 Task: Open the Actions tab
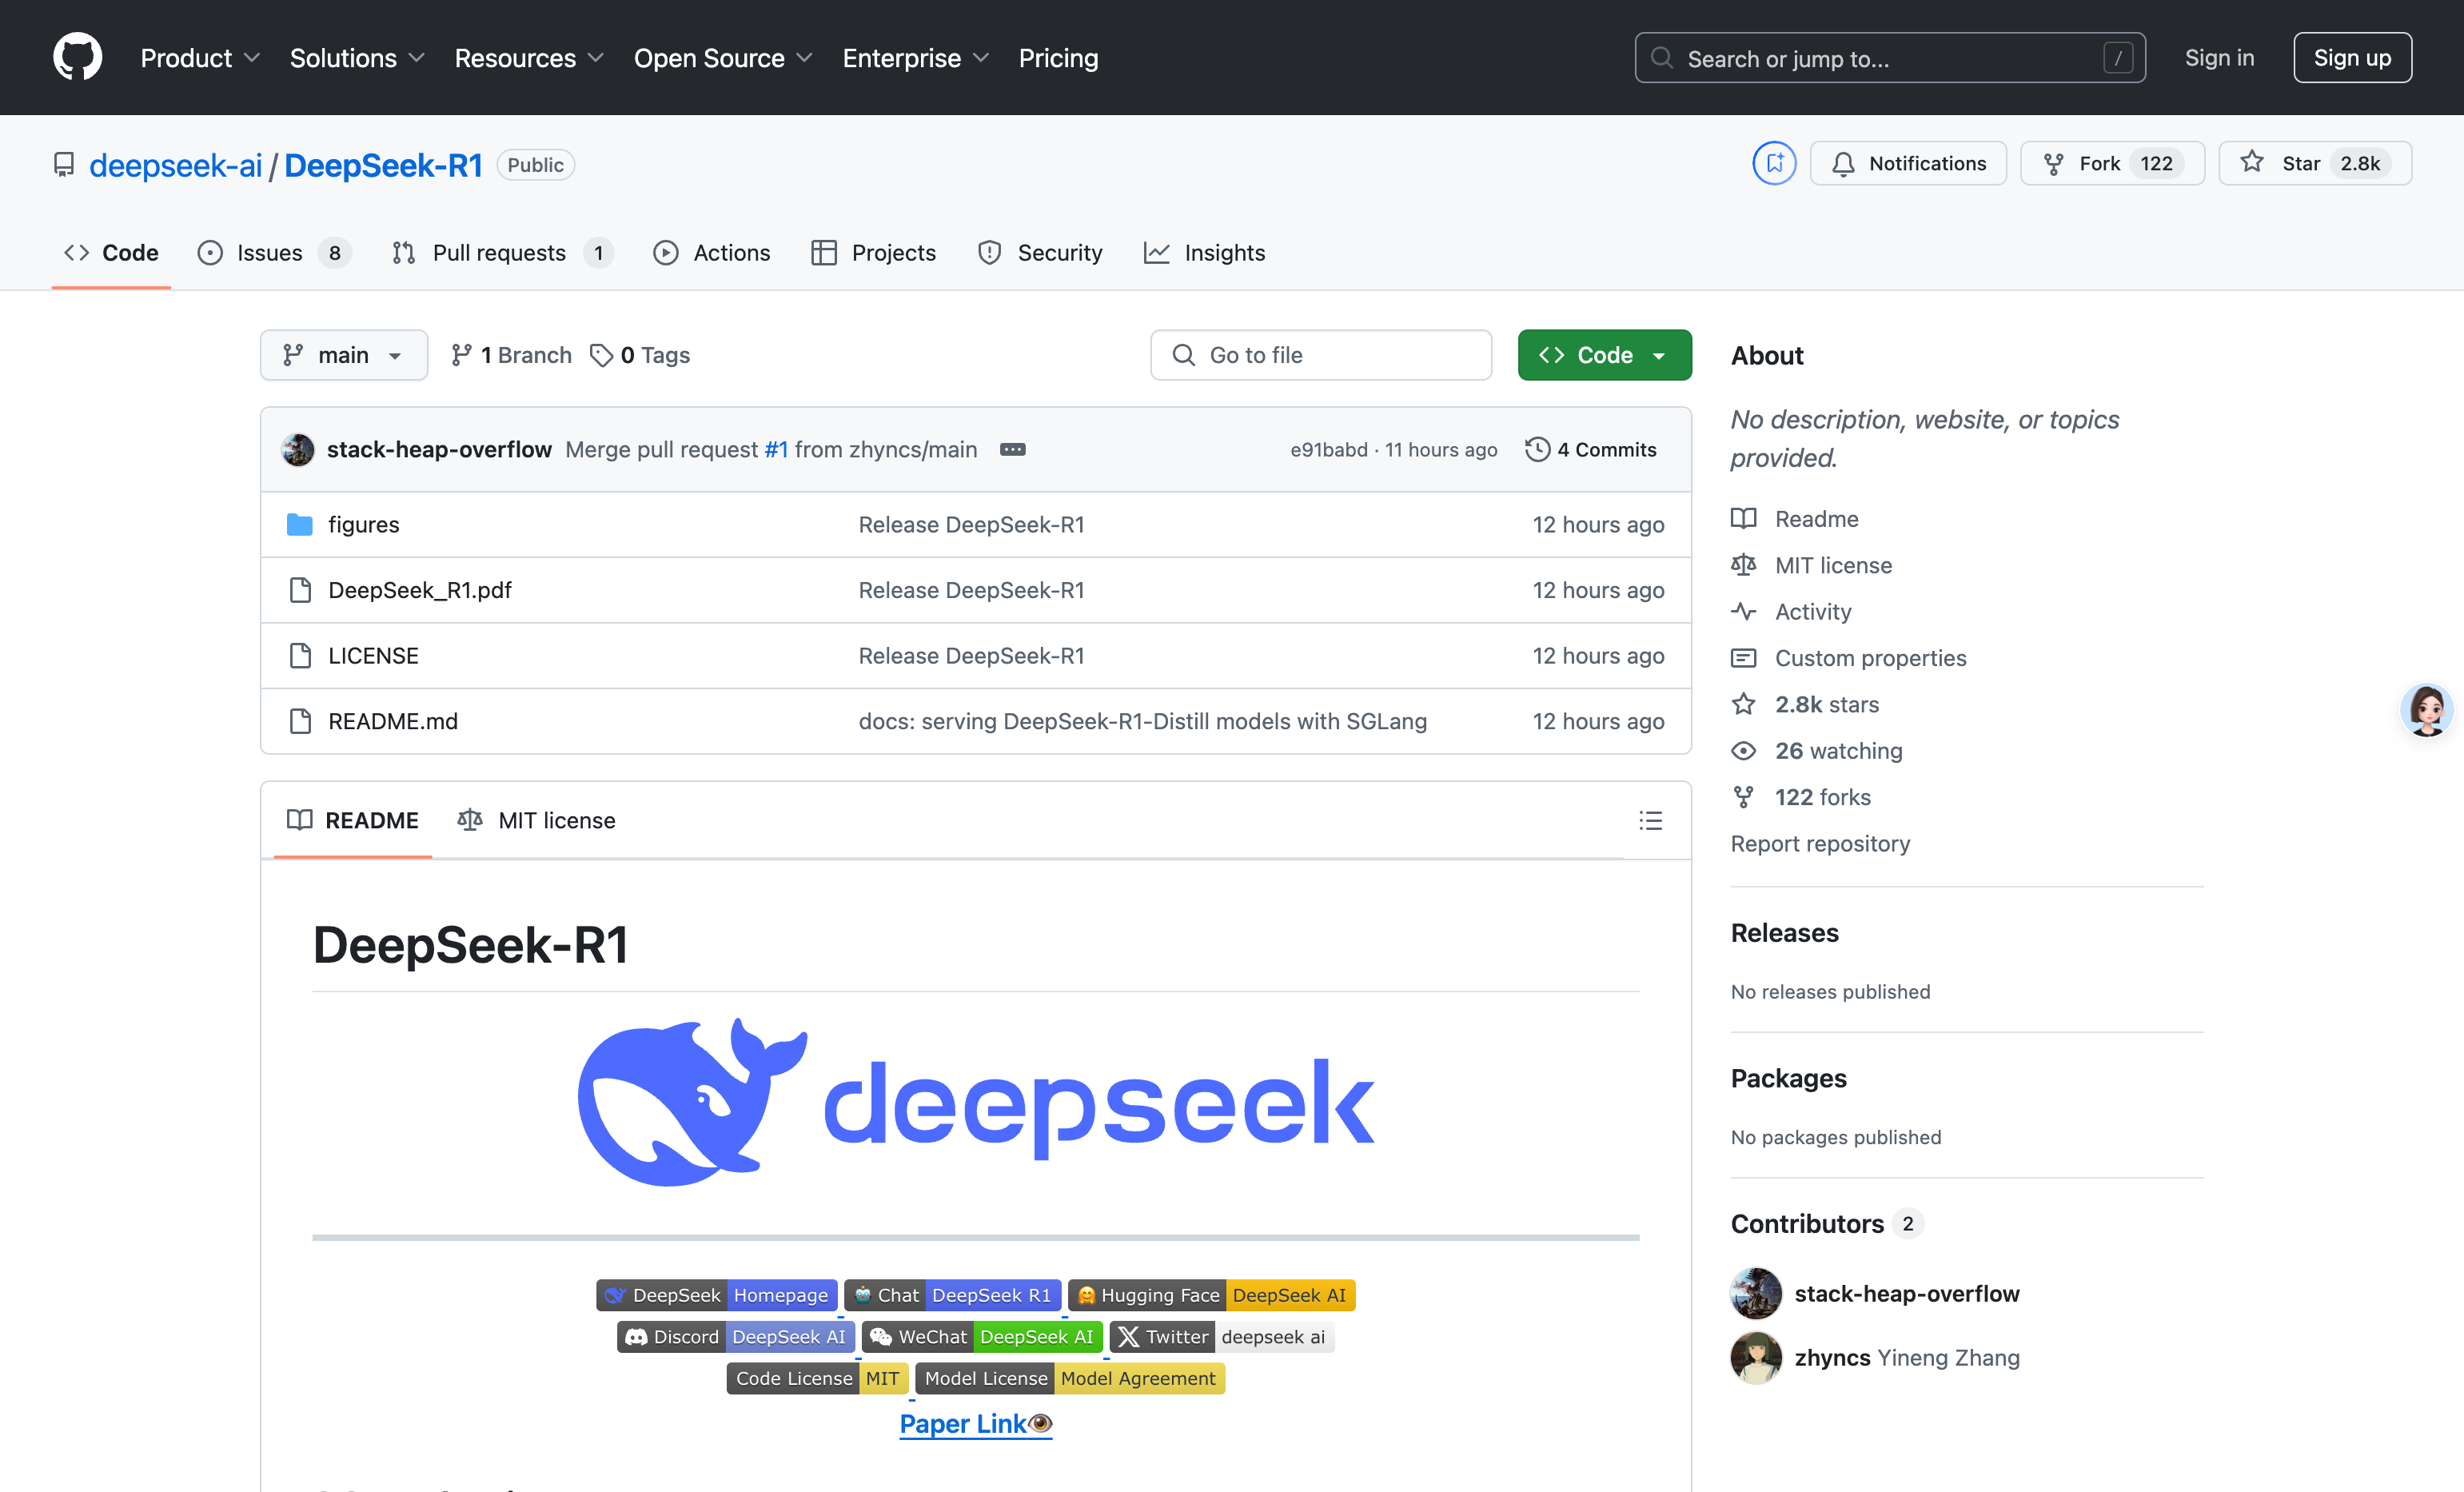(x=712, y=253)
